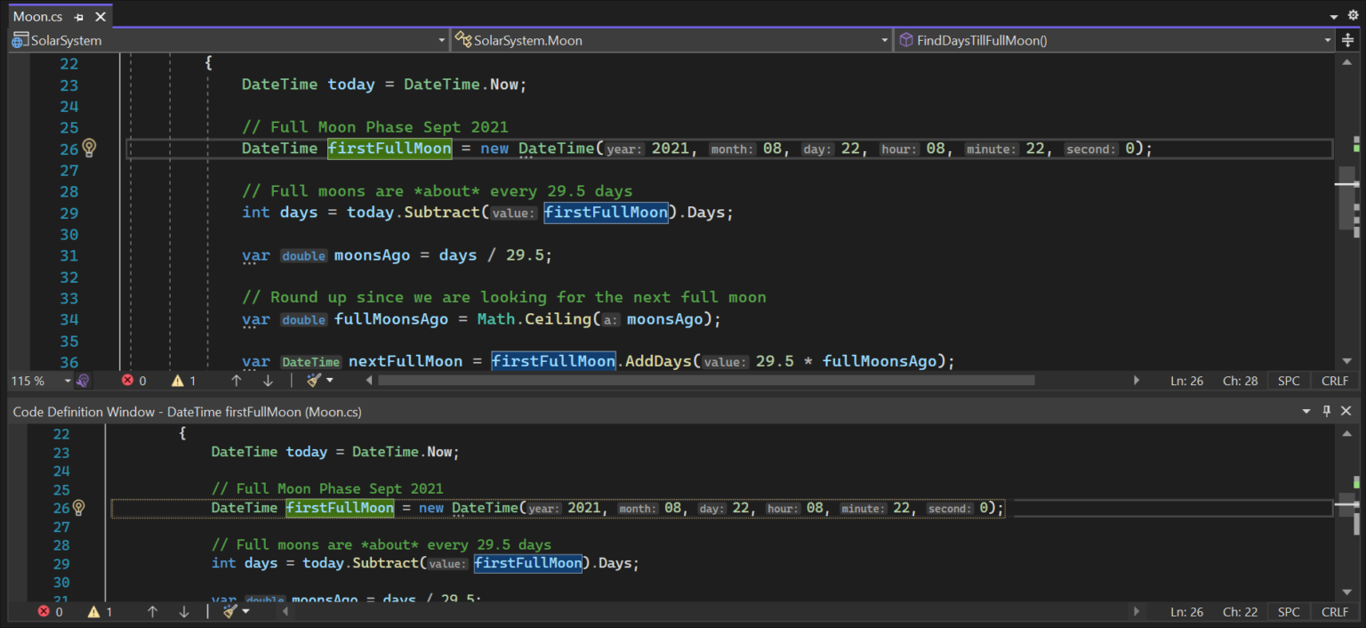Go to previous issue with the up arrow icon

(237, 380)
